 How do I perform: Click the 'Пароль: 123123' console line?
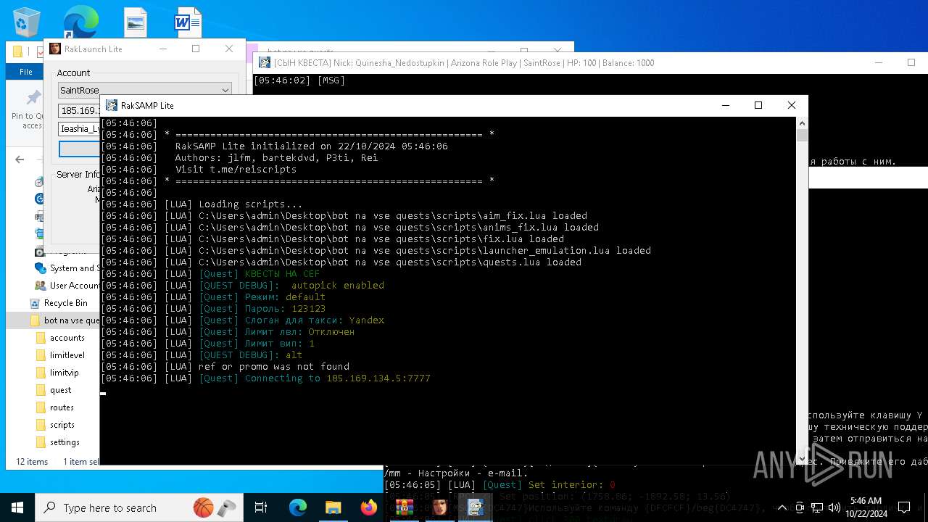tap(213, 308)
